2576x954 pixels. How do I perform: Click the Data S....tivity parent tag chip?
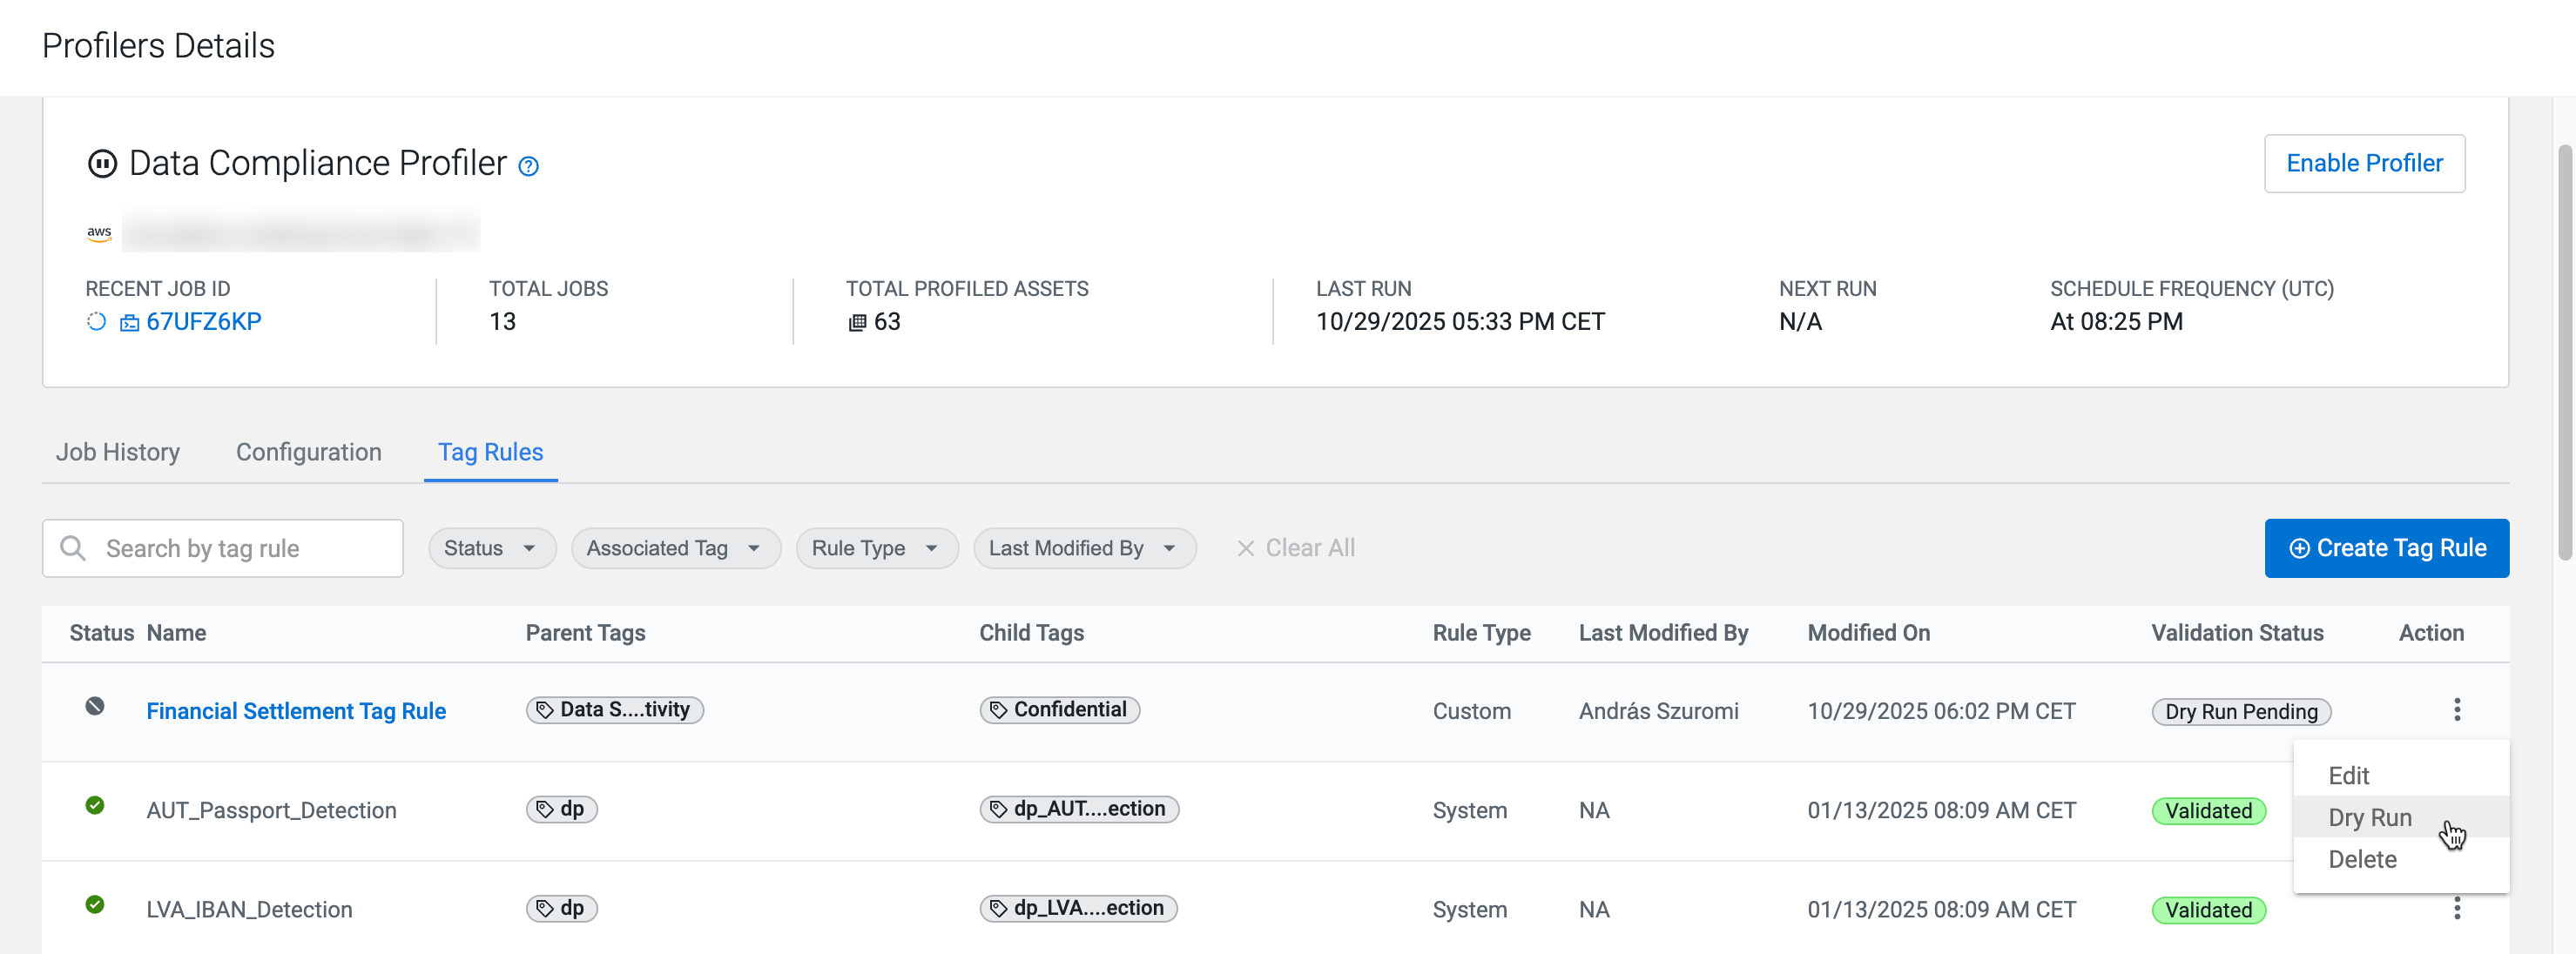[614, 709]
